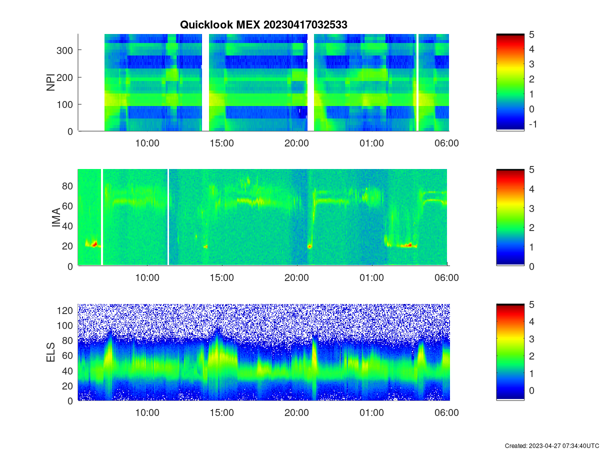Click the 06:00 time label under IMA plot

446,278
